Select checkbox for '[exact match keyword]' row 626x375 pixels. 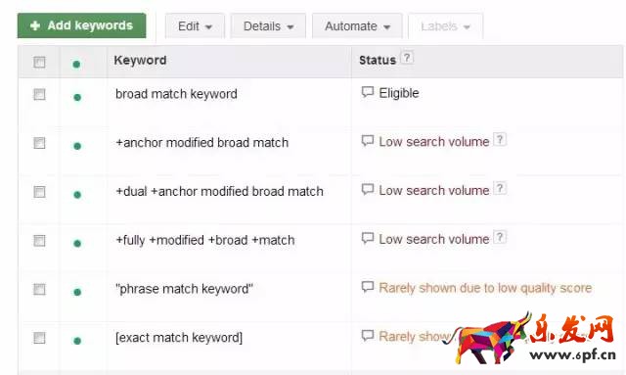pos(39,338)
